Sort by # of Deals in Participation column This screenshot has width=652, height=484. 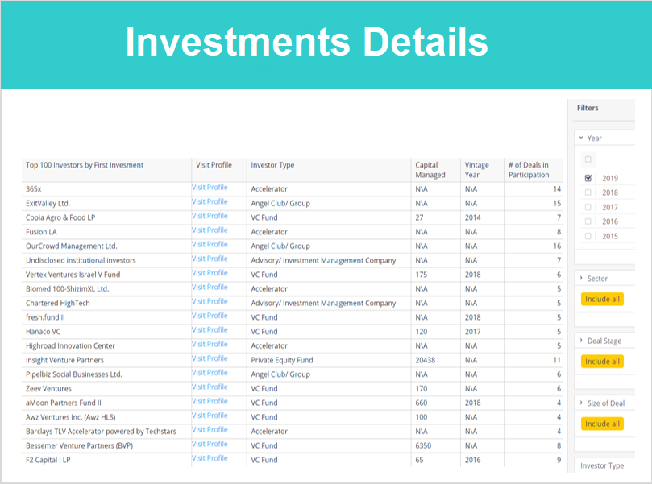pos(529,170)
